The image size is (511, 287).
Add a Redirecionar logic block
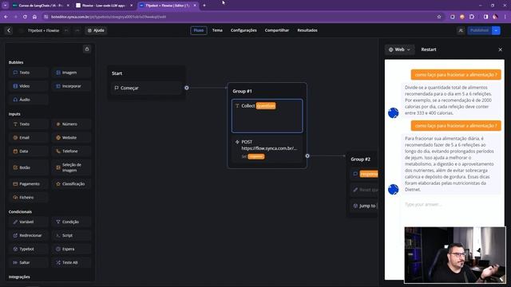coord(29,235)
